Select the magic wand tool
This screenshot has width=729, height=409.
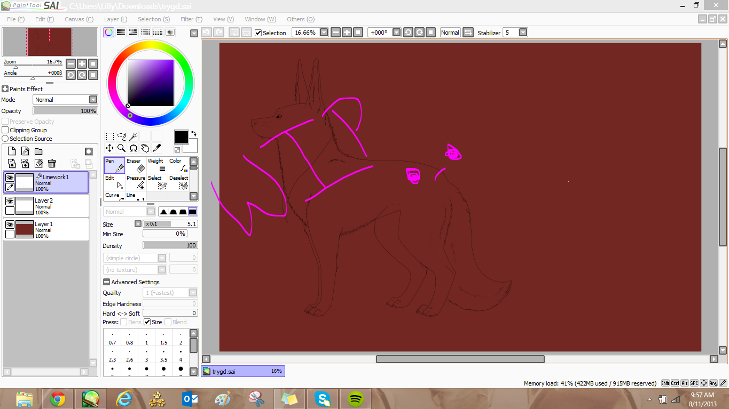[134, 136]
